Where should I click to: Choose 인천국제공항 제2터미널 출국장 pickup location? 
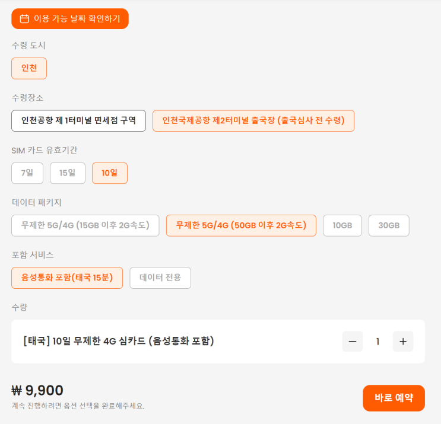pyautogui.click(x=253, y=121)
